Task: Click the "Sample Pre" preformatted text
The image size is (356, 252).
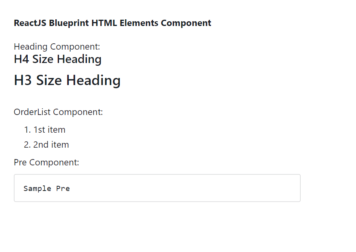Action: (x=47, y=188)
